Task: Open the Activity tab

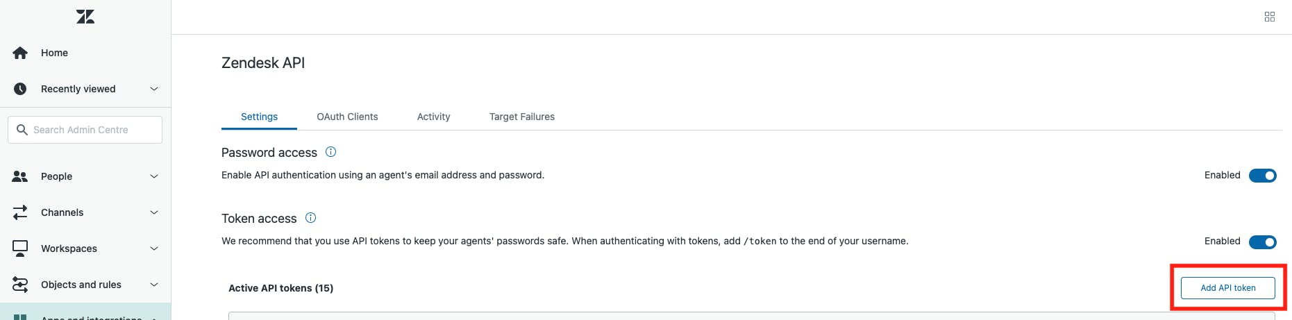Action: click(433, 117)
